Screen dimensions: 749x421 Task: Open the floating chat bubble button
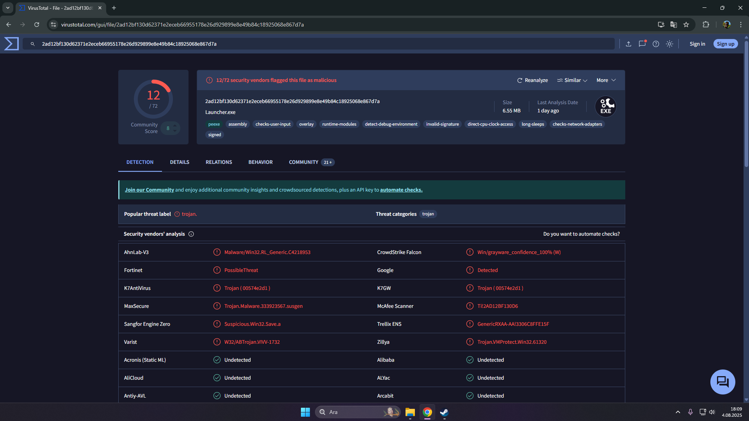(722, 382)
